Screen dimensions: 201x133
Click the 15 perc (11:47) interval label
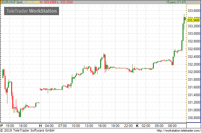(176, 2)
